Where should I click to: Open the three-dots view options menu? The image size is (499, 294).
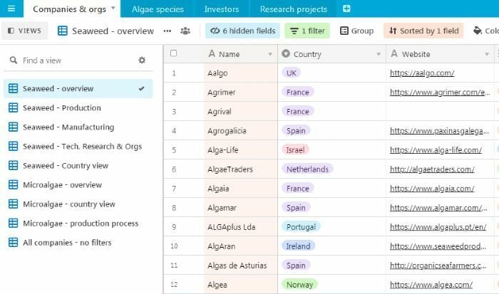[x=168, y=31]
